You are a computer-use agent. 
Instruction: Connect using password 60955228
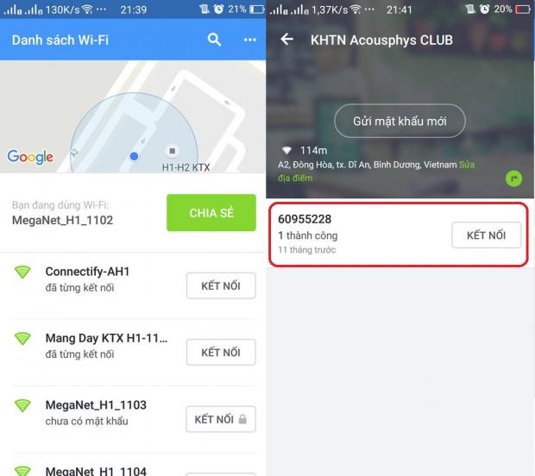[x=486, y=235]
